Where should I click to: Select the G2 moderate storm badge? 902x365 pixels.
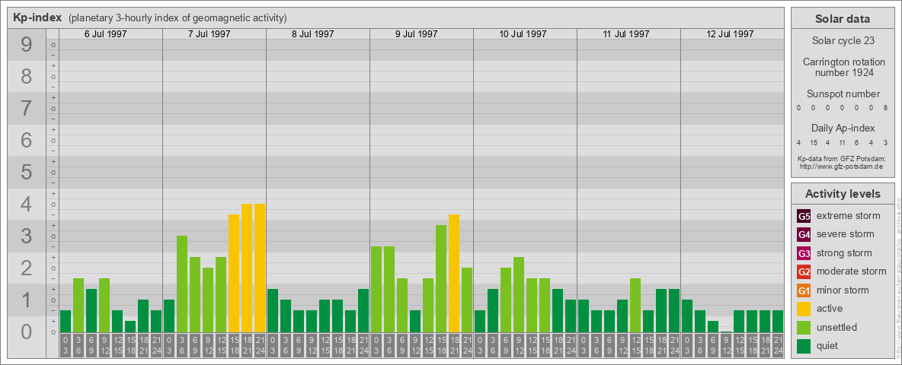click(x=804, y=271)
